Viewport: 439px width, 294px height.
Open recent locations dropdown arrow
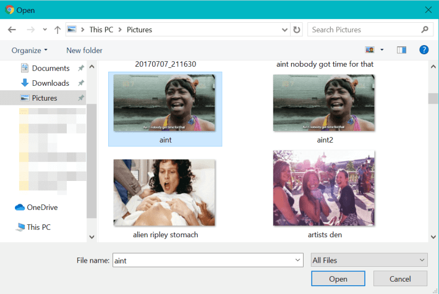pyautogui.click(x=45, y=30)
